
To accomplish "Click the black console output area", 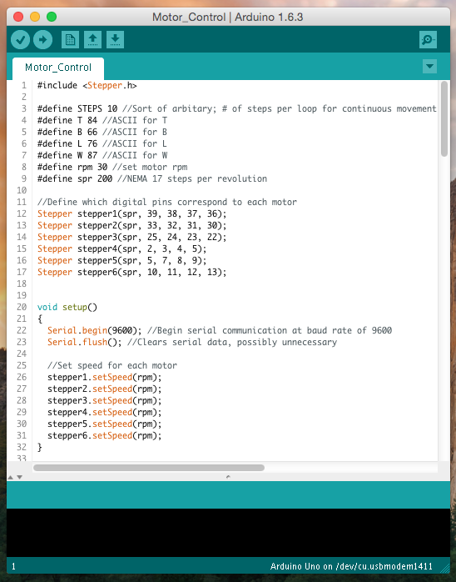I will pos(228,532).
